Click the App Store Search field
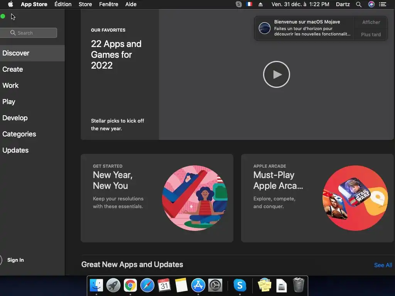This screenshot has height=296, width=395. tap(28, 33)
